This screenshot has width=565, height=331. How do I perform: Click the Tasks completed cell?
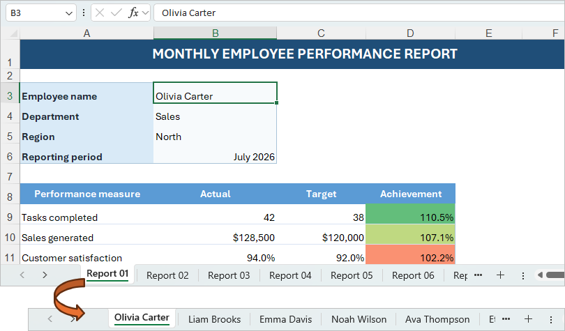pyautogui.click(x=86, y=214)
